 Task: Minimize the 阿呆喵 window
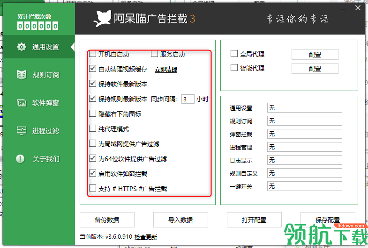343,9
